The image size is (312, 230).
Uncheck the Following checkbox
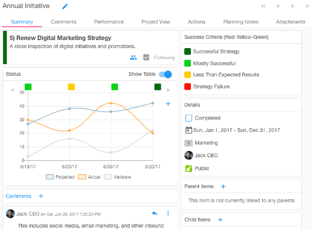tap(146, 57)
